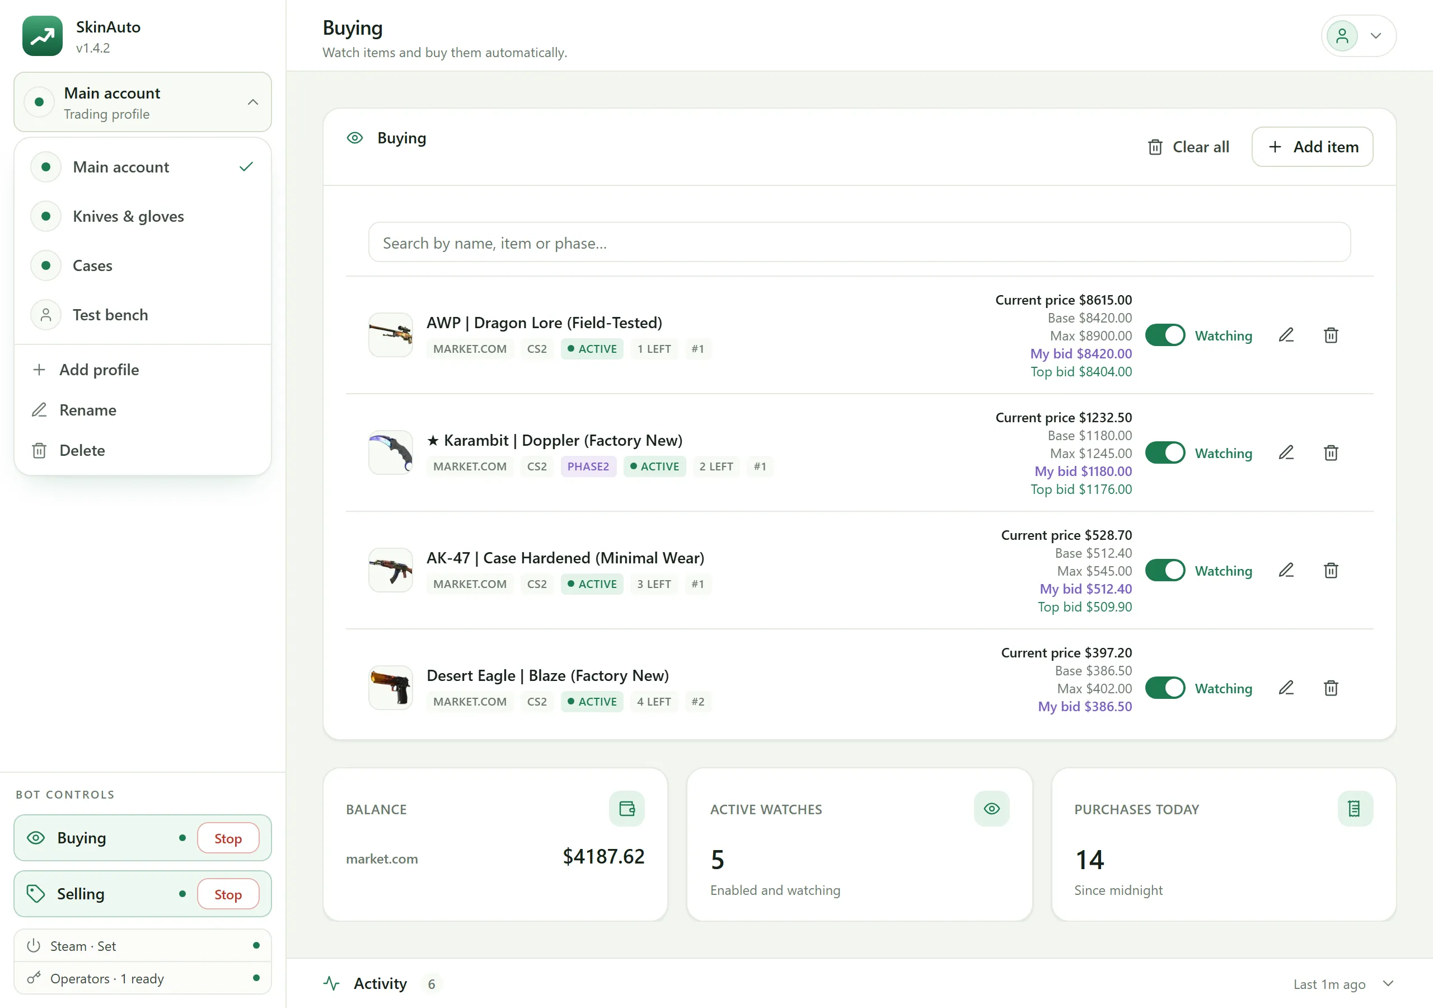Toggle watching for Desert Eagle Blaze
Image resolution: width=1433 pixels, height=1008 pixels.
(1165, 688)
